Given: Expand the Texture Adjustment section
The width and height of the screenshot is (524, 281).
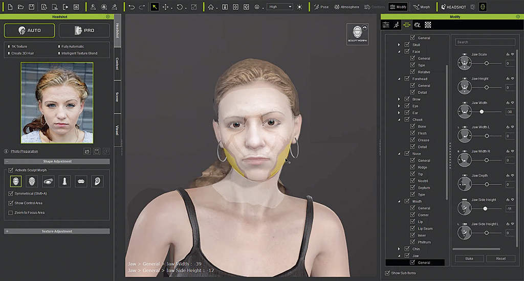Looking at the screenshot, I should pos(57,231).
